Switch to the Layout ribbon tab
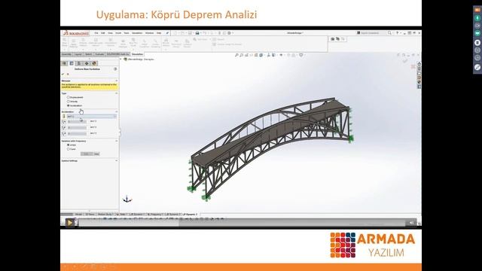482x271 pixels. pos(78,54)
